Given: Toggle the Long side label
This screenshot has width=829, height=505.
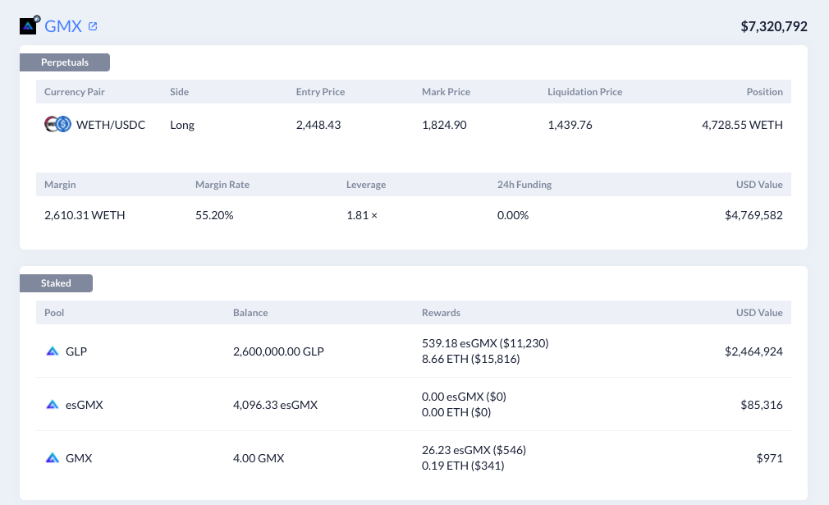Looking at the screenshot, I should (x=184, y=124).
